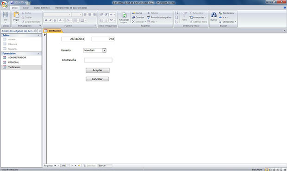Align text right in Fuente group
The image size is (287, 171).
(x=94, y=14)
